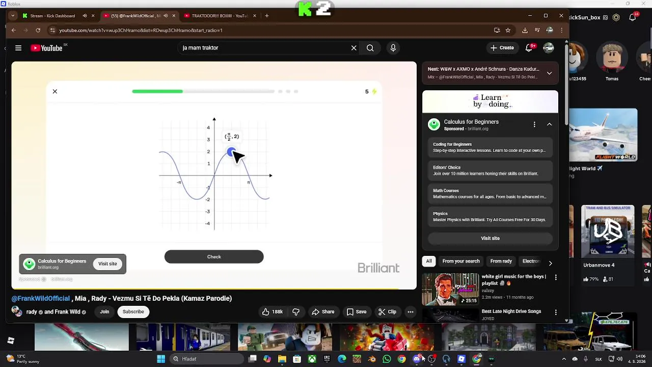Open Blender from taskbar
This screenshot has height=367, width=652.
click(372, 359)
